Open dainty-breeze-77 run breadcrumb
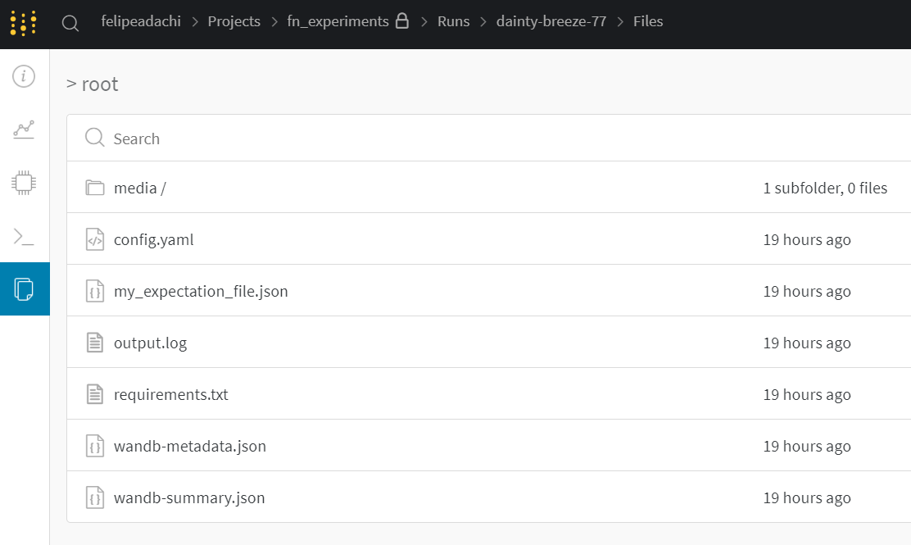The width and height of the screenshot is (911, 545). (x=551, y=21)
